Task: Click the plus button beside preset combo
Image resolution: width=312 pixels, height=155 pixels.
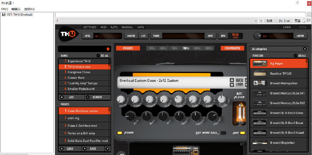Action: (x=261, y=21)
